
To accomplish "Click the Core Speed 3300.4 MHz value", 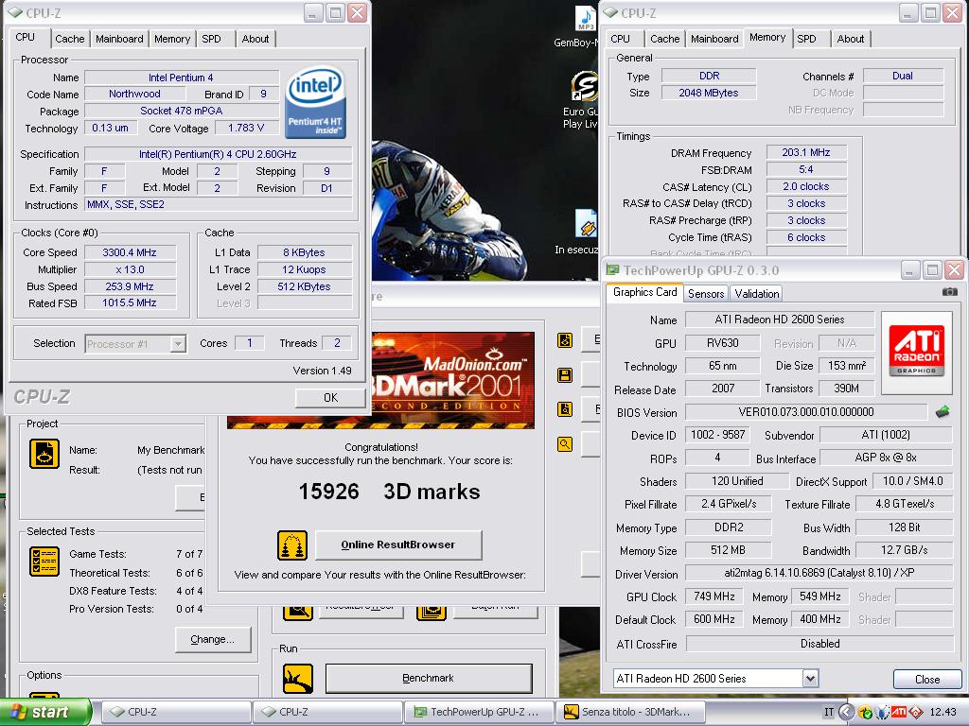I will point(130,252).
